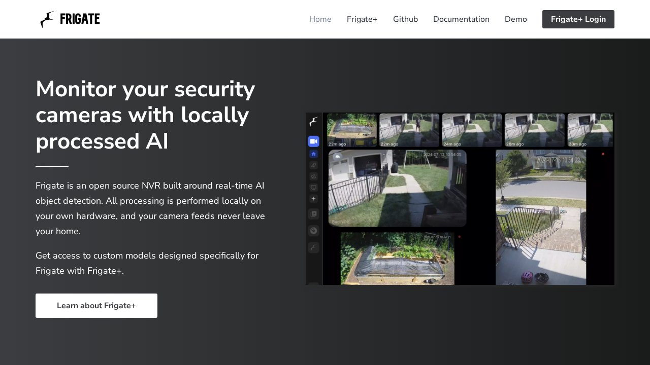
Task: Click the Learn about Frigate+ button
Action: 96,306
